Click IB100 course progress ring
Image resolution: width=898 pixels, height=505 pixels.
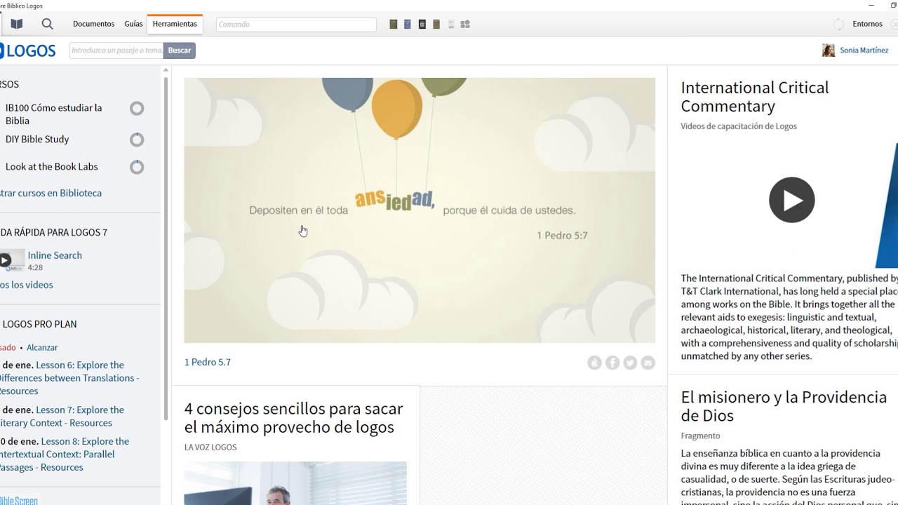137,109
